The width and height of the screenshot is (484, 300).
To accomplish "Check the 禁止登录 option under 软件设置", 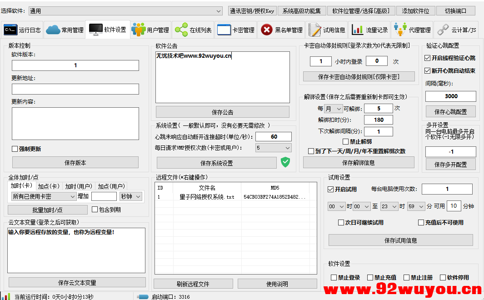I will [x=334, y=277].
